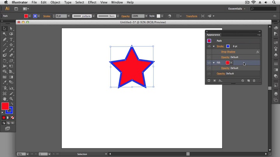Toggle visibility eye of Fill attribute

coord(209,63)
